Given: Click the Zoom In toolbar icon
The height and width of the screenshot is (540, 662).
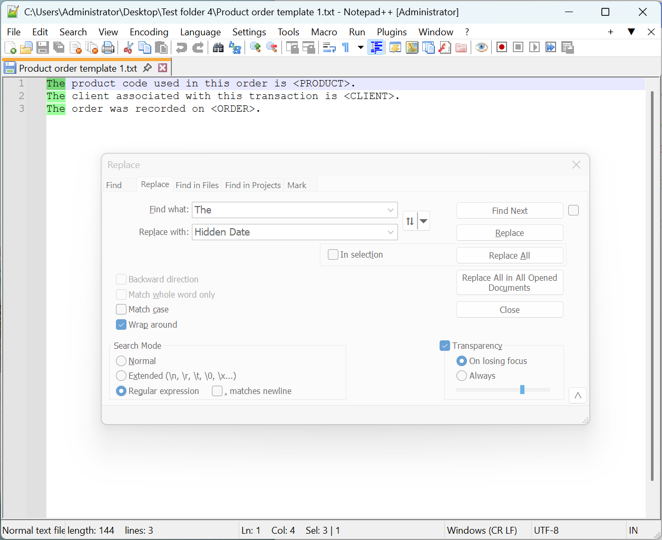Looking at the screenshot, I should pos(256,48).
